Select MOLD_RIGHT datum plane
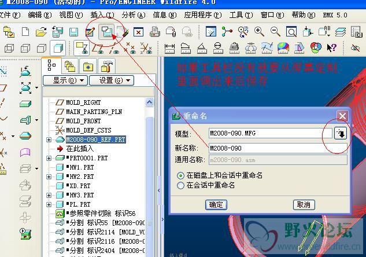The height and width of the screenshot is (257, 366). pos(83,102)
